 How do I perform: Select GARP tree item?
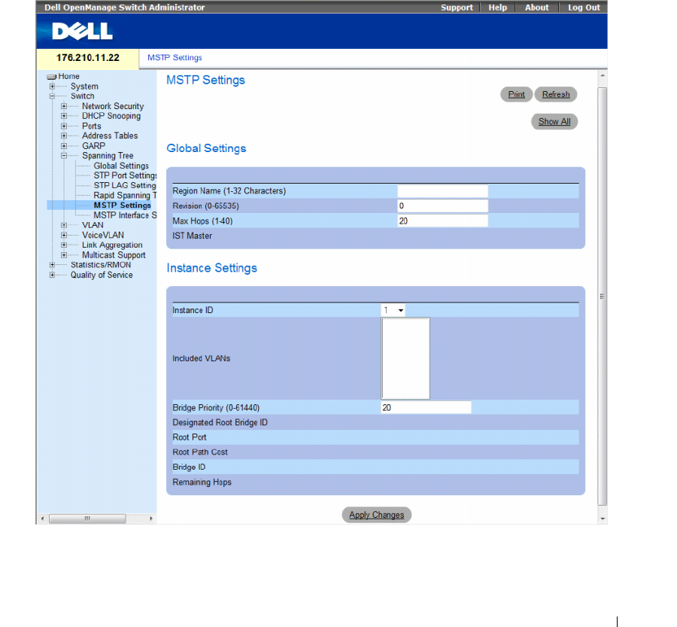click(x=93, y=146)
